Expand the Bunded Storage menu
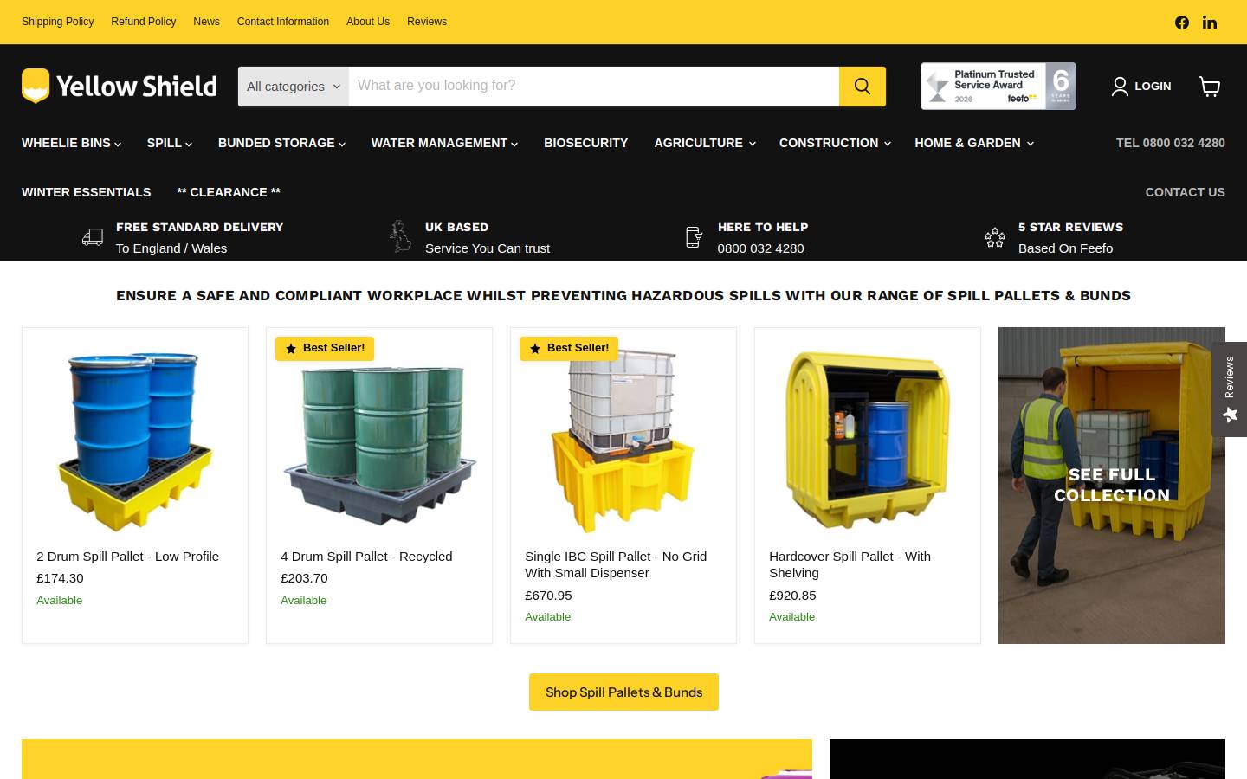The height and width of the screenshot is (779, 1247). pyautogui.click(x=281, y=143)
